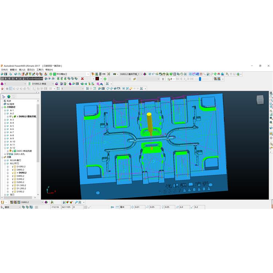273x273 pixels.
Task: Select the D6R3 toolpath under A-12
Action: [x=24, y=151]
